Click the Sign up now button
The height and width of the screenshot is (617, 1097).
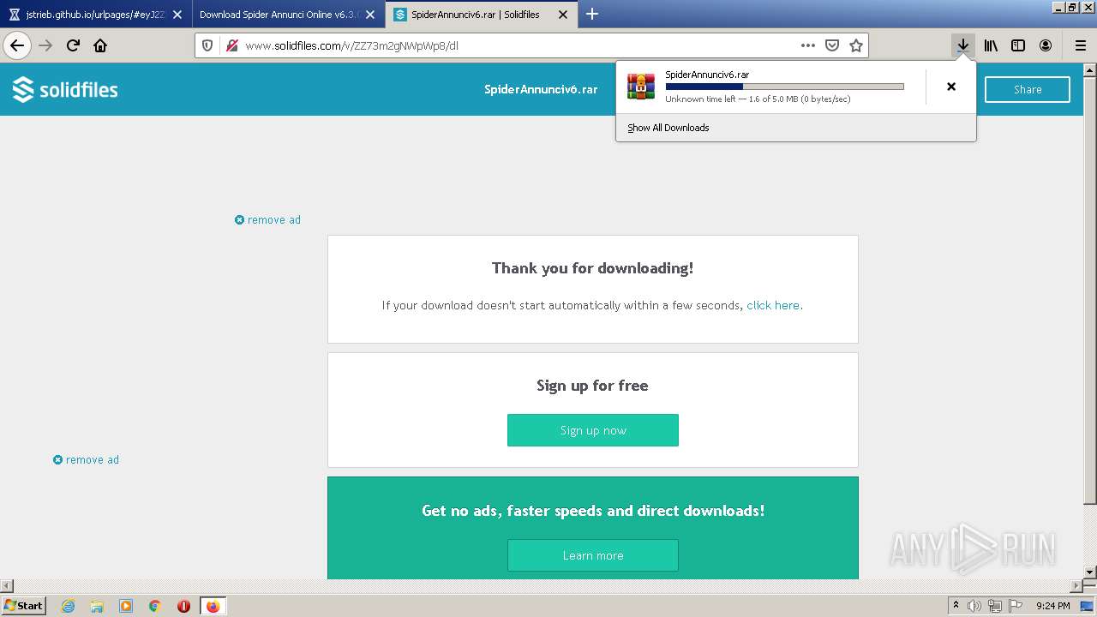(593, 430)
